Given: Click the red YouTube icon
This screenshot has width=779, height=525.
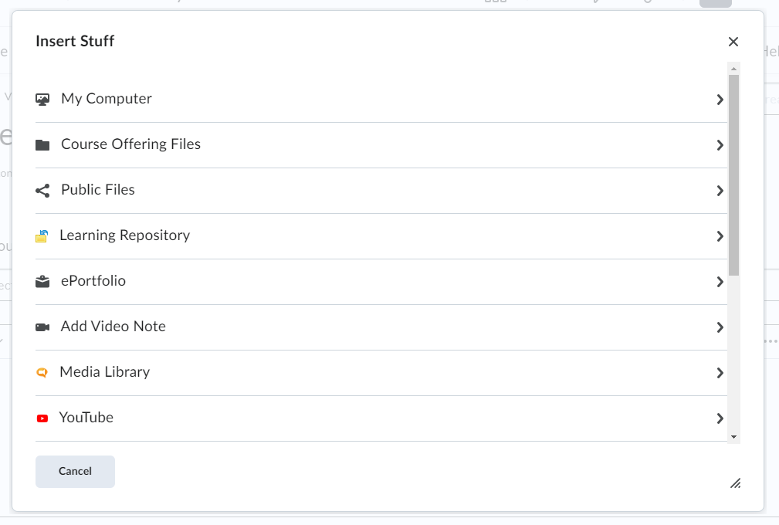Looking at the screenshot, I should pos(42,418).
